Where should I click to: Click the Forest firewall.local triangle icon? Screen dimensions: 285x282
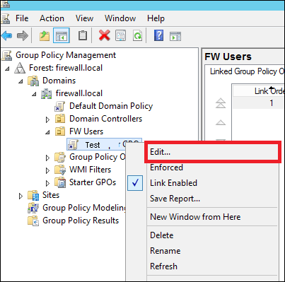click(x=20, y=68)
